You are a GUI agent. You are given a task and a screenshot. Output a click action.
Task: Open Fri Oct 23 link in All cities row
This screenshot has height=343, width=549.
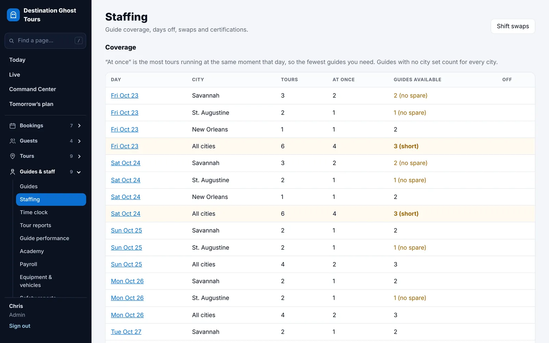tap(125, 146)
